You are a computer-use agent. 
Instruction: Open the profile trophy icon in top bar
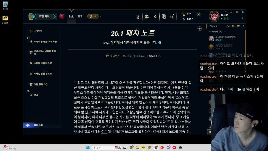point(138,16)
